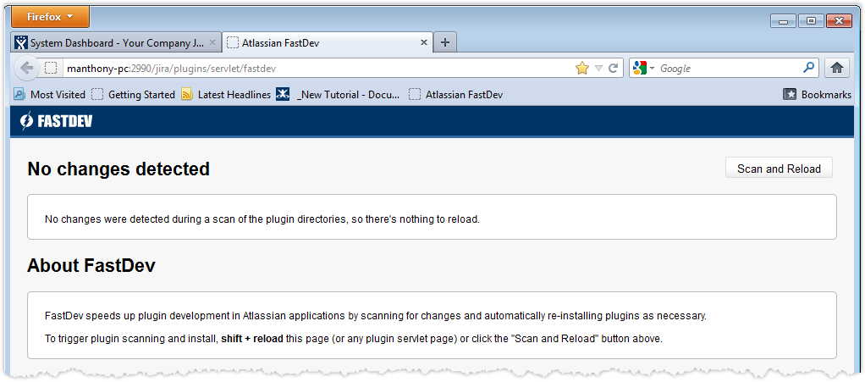Open the Most Visited bookmarks folder
The height and width of the screenshot is (382, 865).
pos(50,95)
